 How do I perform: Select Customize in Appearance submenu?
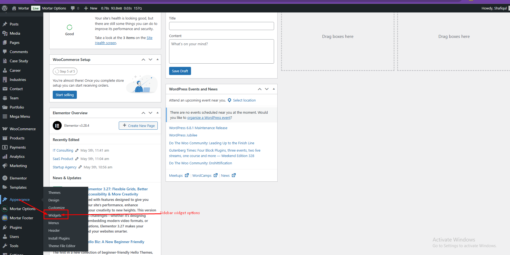point(57,208)
